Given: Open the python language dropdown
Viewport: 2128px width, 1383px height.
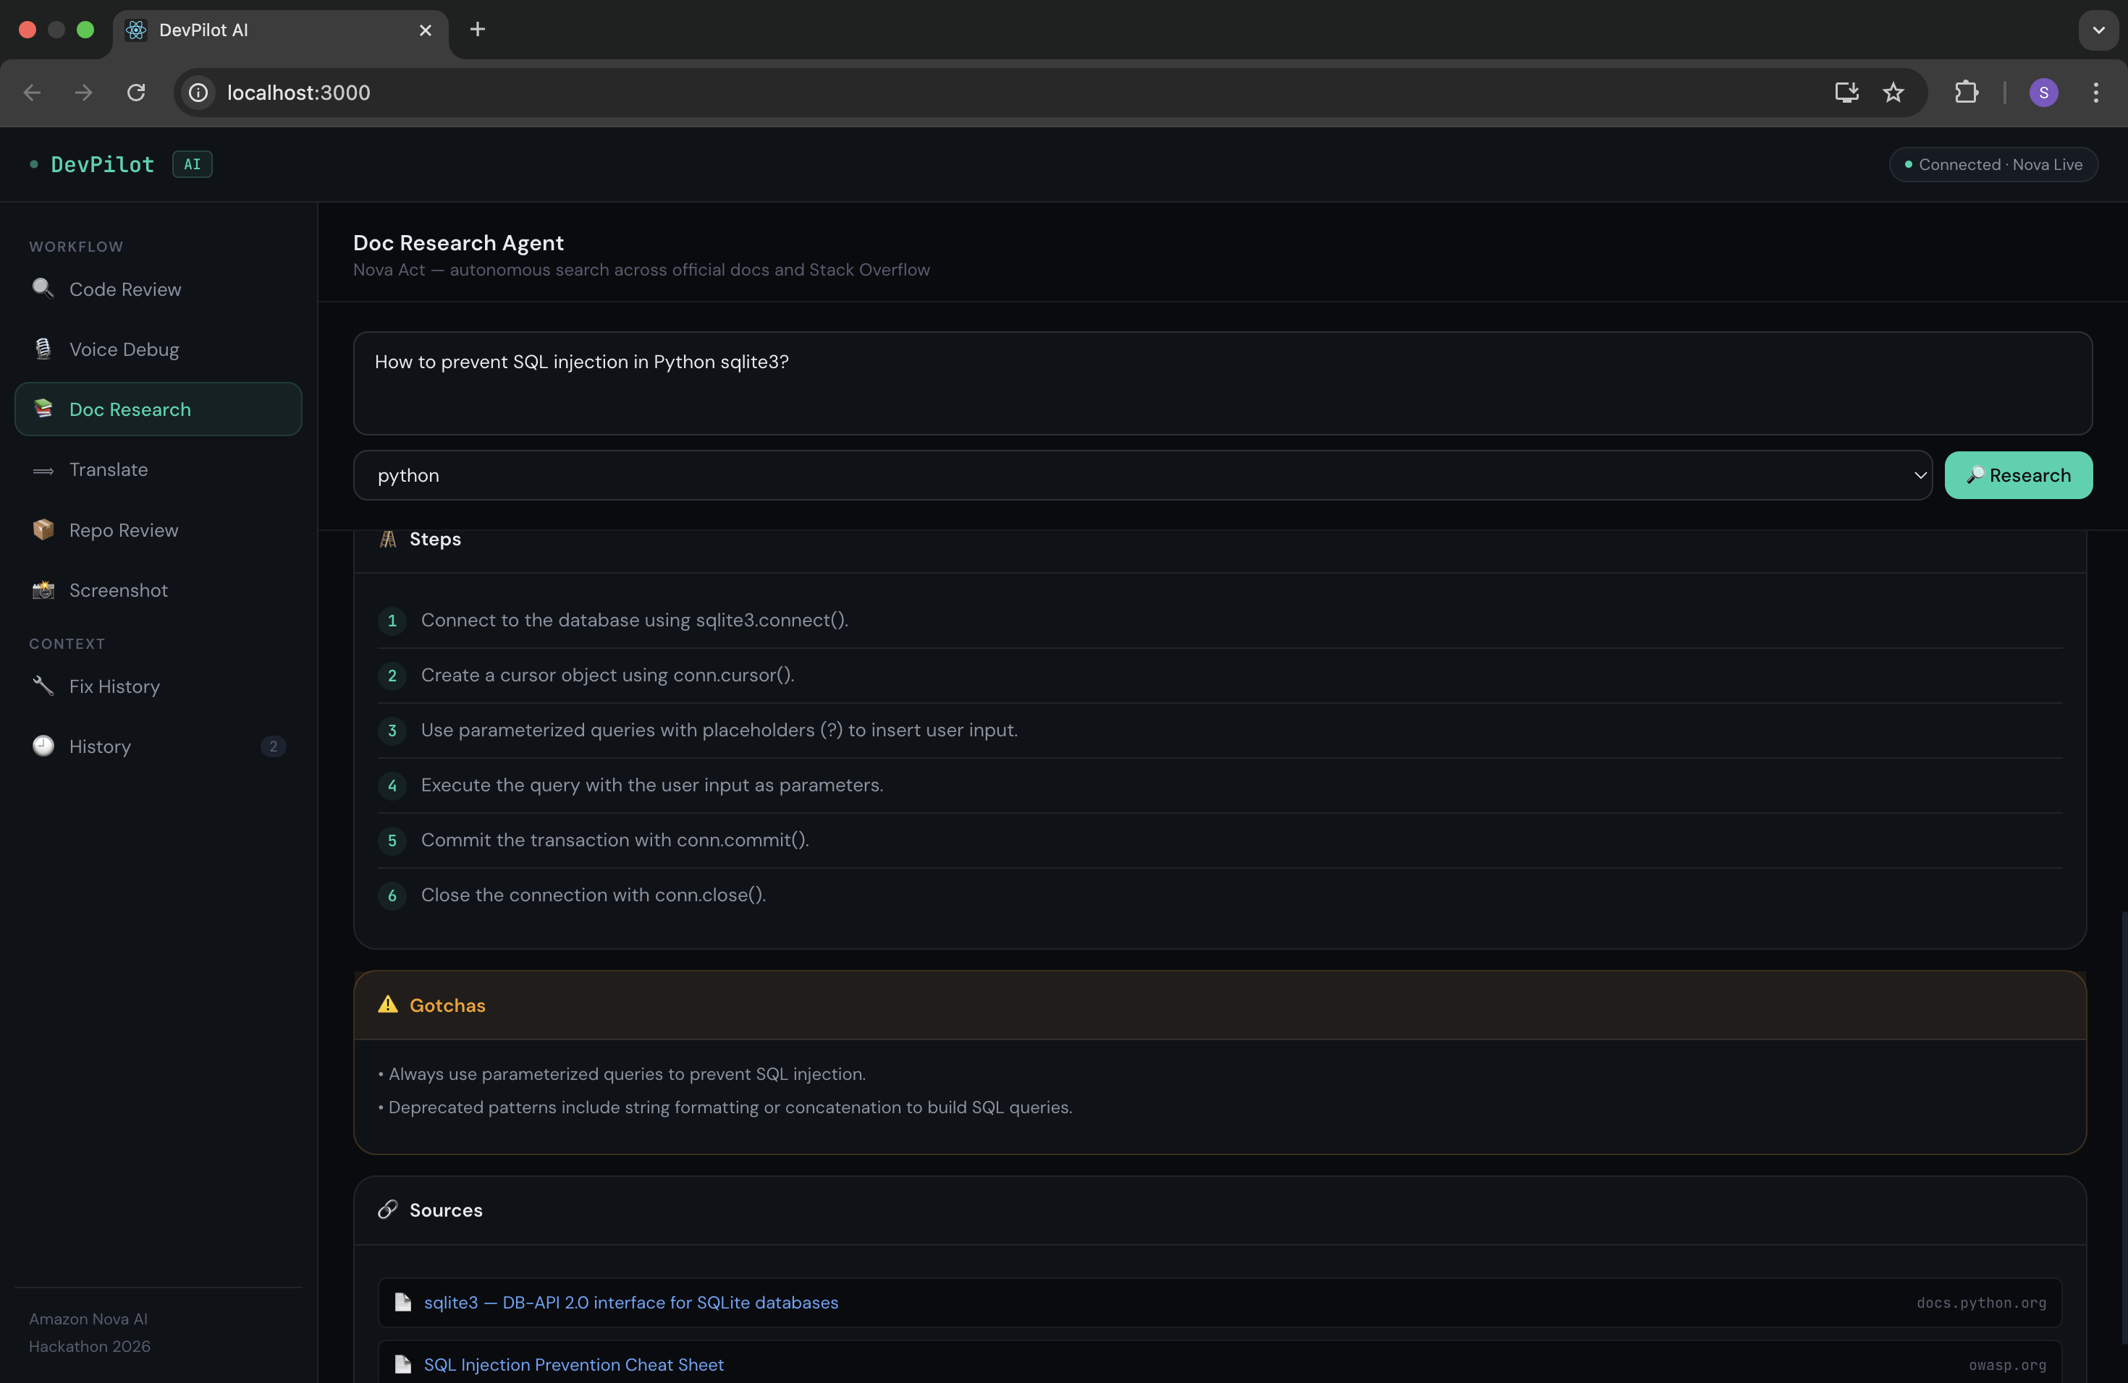Looking at the screenshot, I should tap(1141, 475).
